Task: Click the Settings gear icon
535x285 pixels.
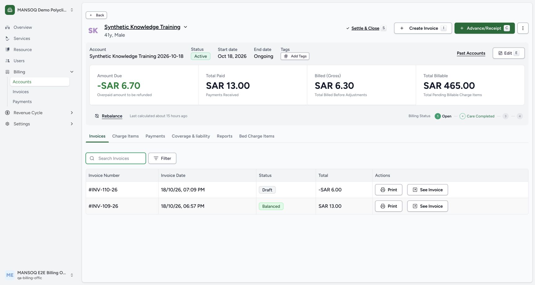Action: click(x=7, y=124)
